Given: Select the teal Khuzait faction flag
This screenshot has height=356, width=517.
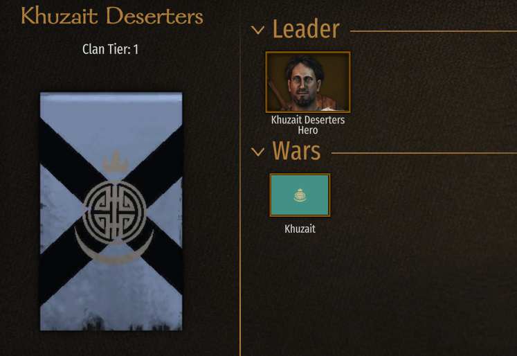Looking at the screenshot, I should tap(300, 195).
